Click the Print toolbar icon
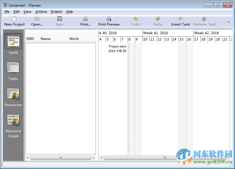This screenshot has width=235, height=169. (85, 21)
